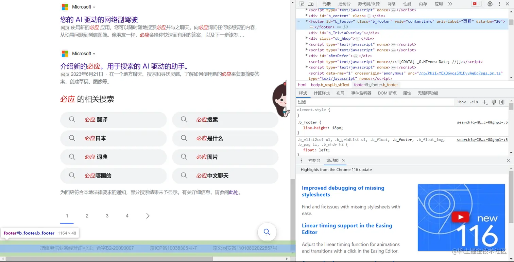514x262 pixels.
Task: Show more DevTools tabs via the double chevron
Action: [x=450, y=4]
